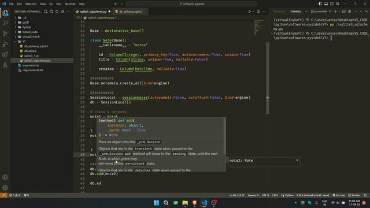Toggle secondary side bar visibility
This screenshot has height=208, width=370.
point(332,4)
